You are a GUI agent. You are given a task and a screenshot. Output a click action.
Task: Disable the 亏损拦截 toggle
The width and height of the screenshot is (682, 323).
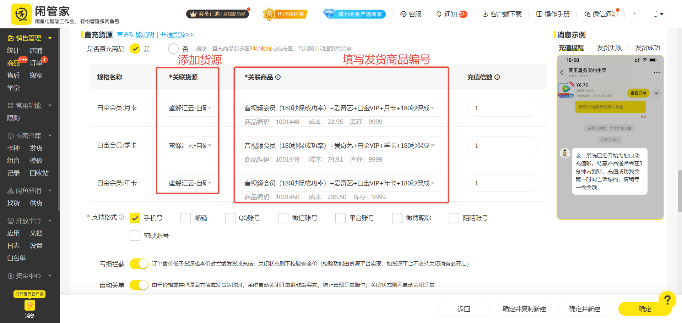[x=139, y=264]
